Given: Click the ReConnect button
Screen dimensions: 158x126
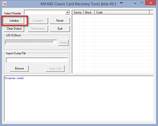Looking at the screenshot, I should pos(38,29).
